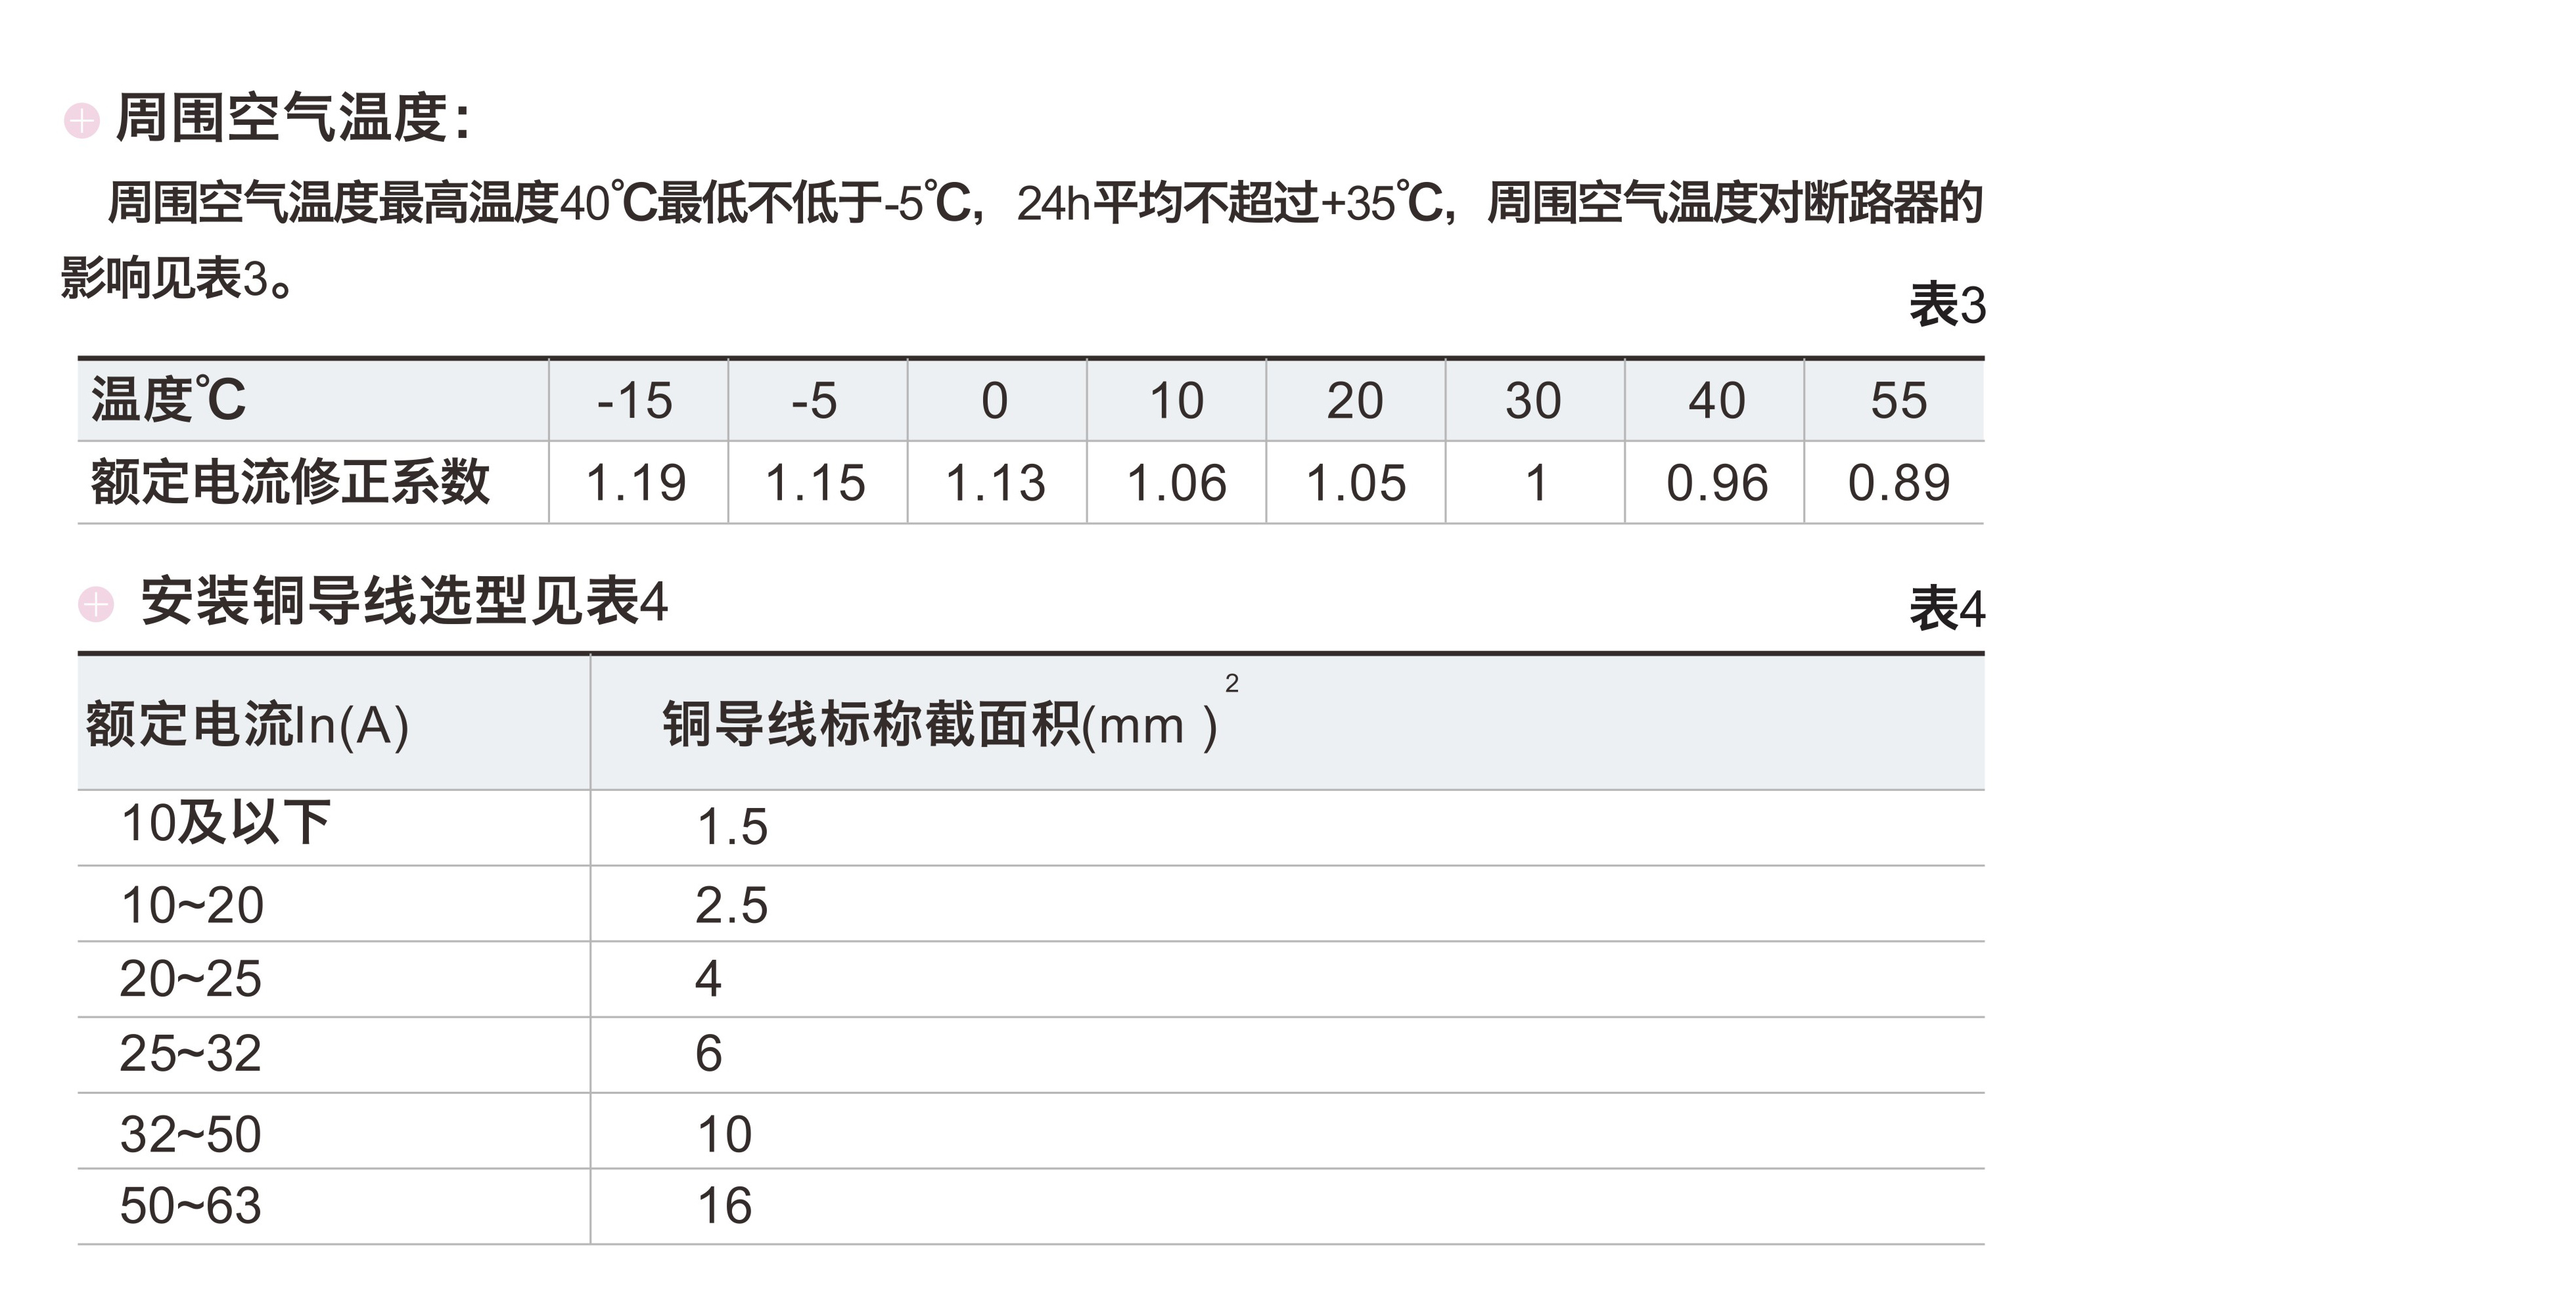The height and width of the screenshot is (1304, 2576).
Task: Click the 0.96 correction factor cell
Action: [x=1716, y=483]
